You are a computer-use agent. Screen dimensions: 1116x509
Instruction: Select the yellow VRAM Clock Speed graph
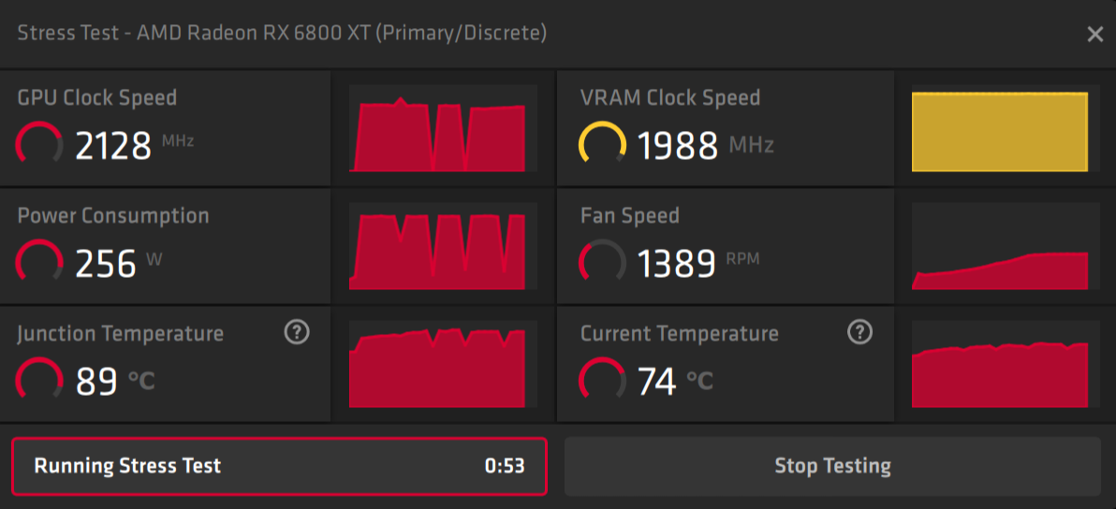pyautogui.click(x=1000, y=132)
